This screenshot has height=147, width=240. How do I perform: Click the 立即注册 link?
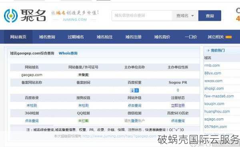(x=178, y=106)
